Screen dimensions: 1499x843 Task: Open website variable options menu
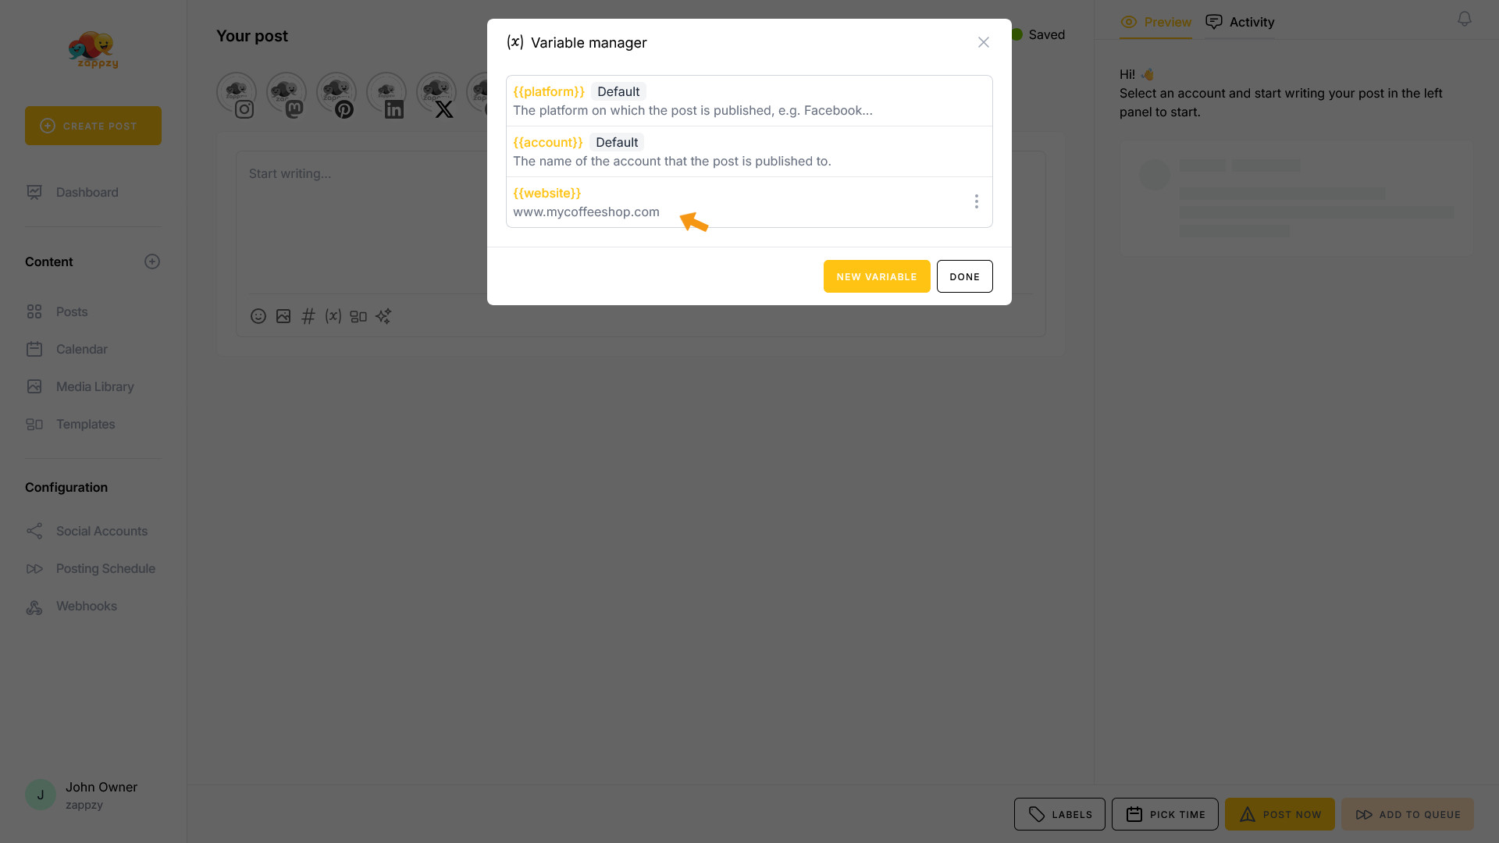[x=976, y=201]
